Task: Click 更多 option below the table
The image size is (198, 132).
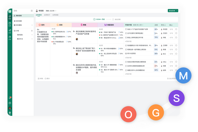Action: 47,79
